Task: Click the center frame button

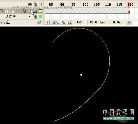Action: (x=47, y=22)
